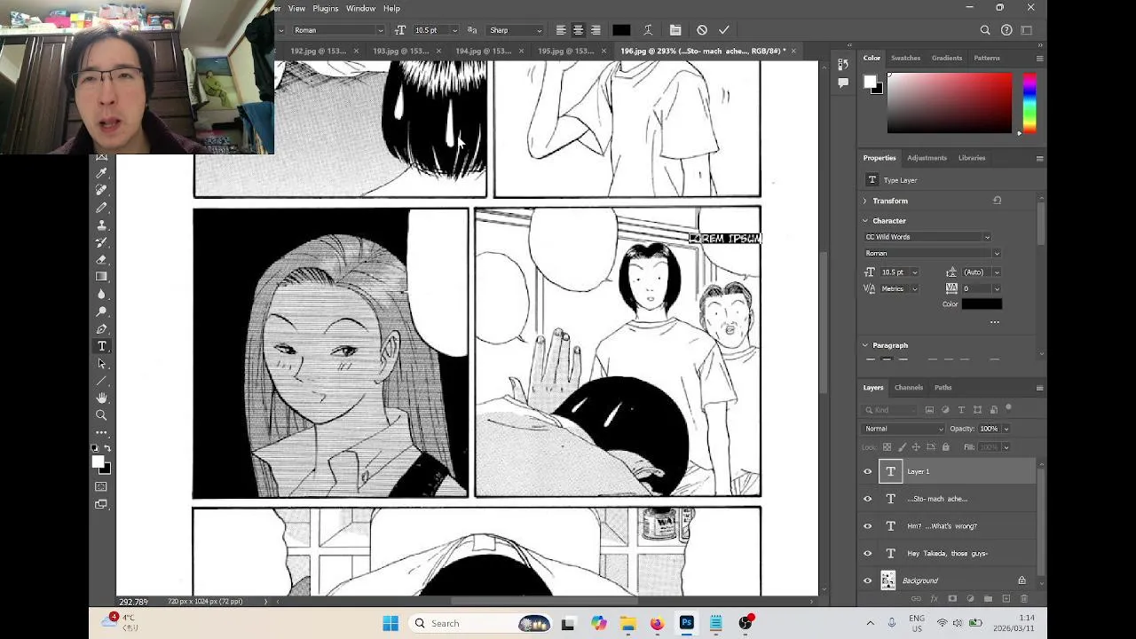
Task: Open Photoshop from the taskbar
Action: pos(686,623)
